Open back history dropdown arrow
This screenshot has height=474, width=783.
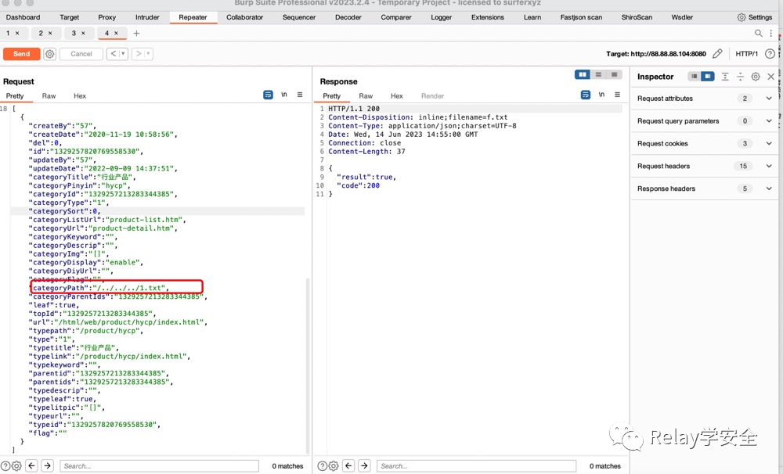[124, 53]
